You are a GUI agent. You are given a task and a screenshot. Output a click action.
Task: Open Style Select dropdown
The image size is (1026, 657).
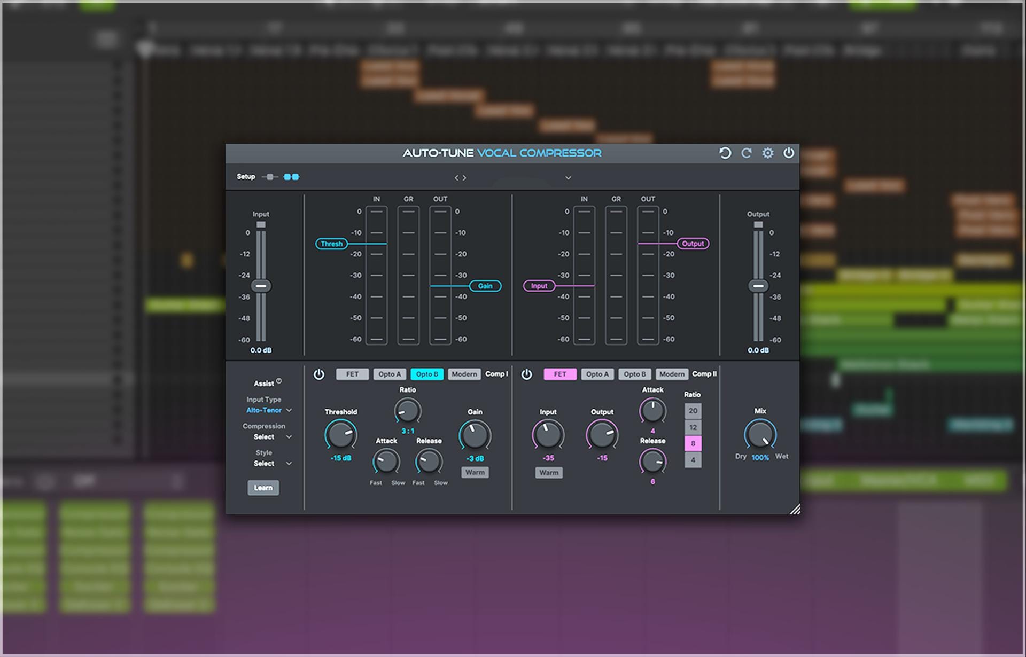click(273, 464)
